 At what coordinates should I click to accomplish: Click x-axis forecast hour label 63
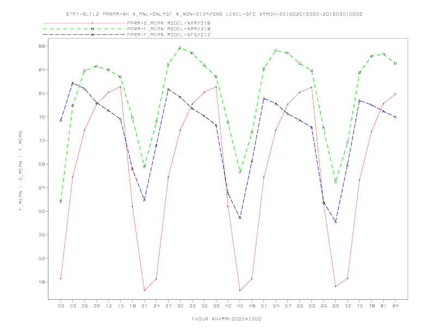[312, 306]
